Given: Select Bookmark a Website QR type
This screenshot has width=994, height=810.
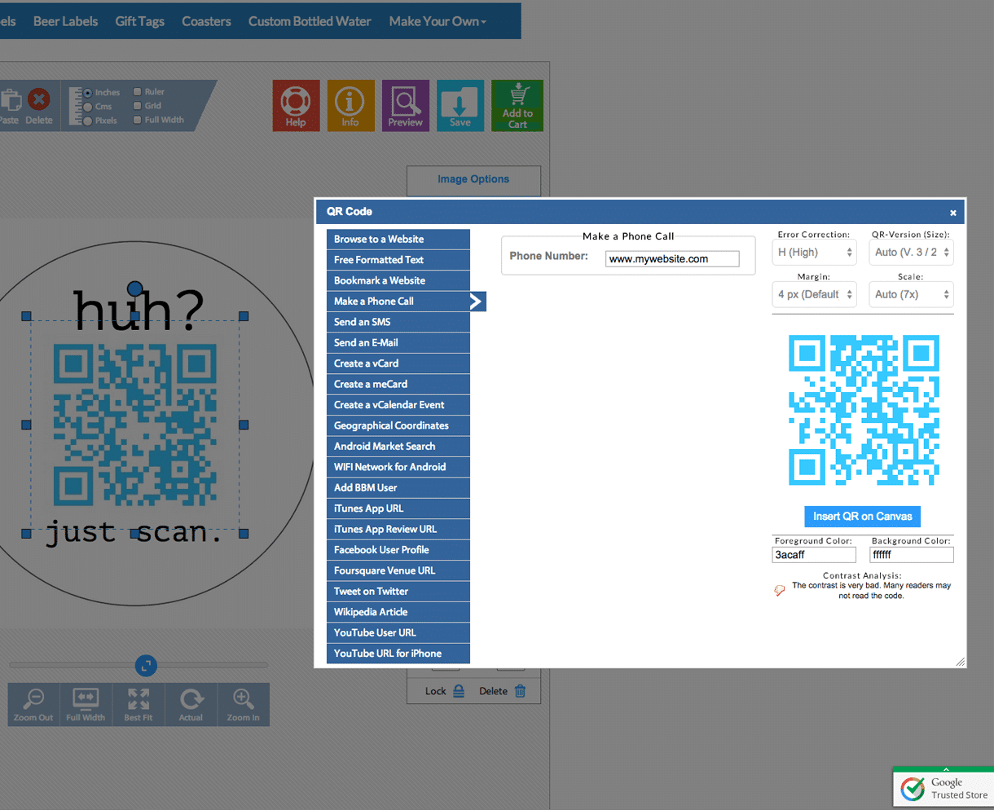Looking at the screenshot, I should coord(398,280).
